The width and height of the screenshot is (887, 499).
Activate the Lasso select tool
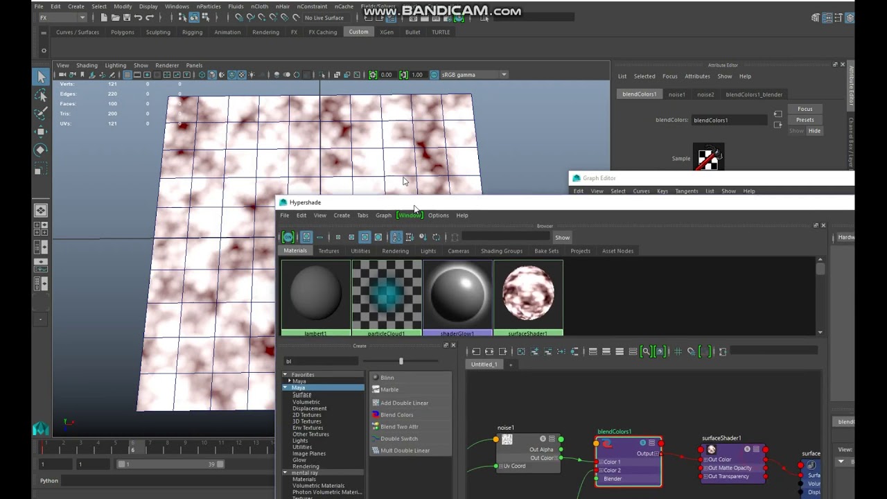point(41,96)
